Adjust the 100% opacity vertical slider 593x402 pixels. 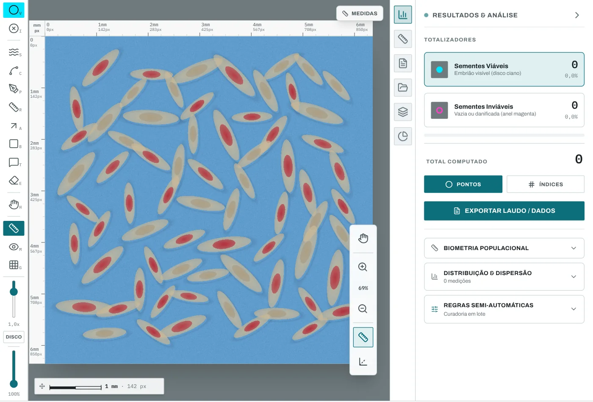point(14,369)
